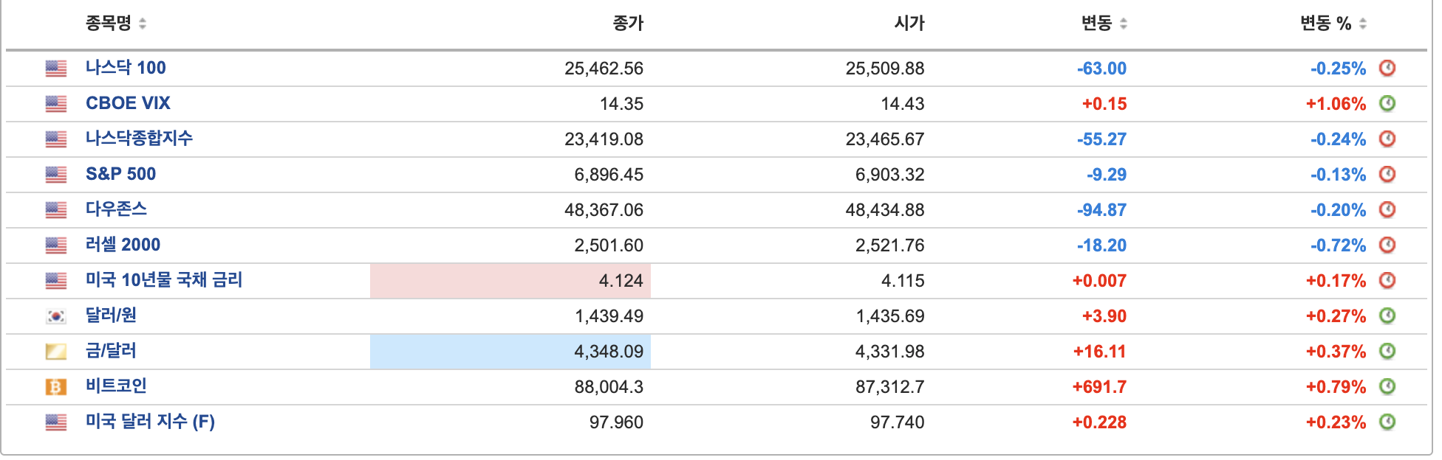Screen dimensions: 1442x460
Task: Sort table by 변동 % column arrows
Action: pos(1362,24)
